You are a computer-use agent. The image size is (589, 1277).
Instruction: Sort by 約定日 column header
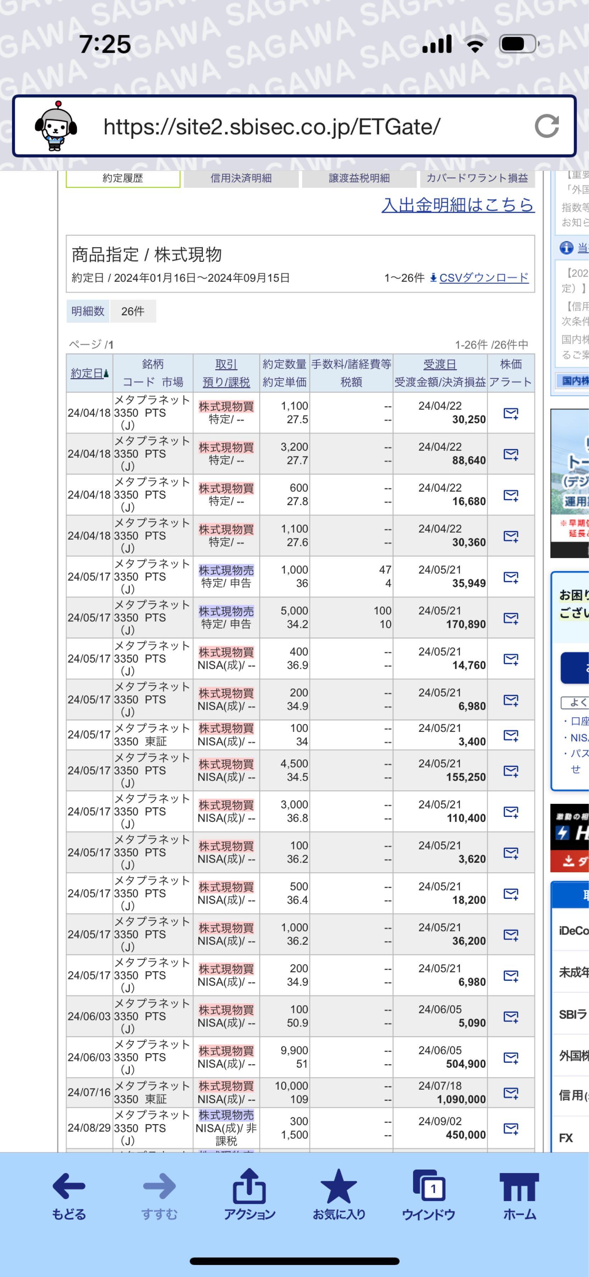point(87,373)
